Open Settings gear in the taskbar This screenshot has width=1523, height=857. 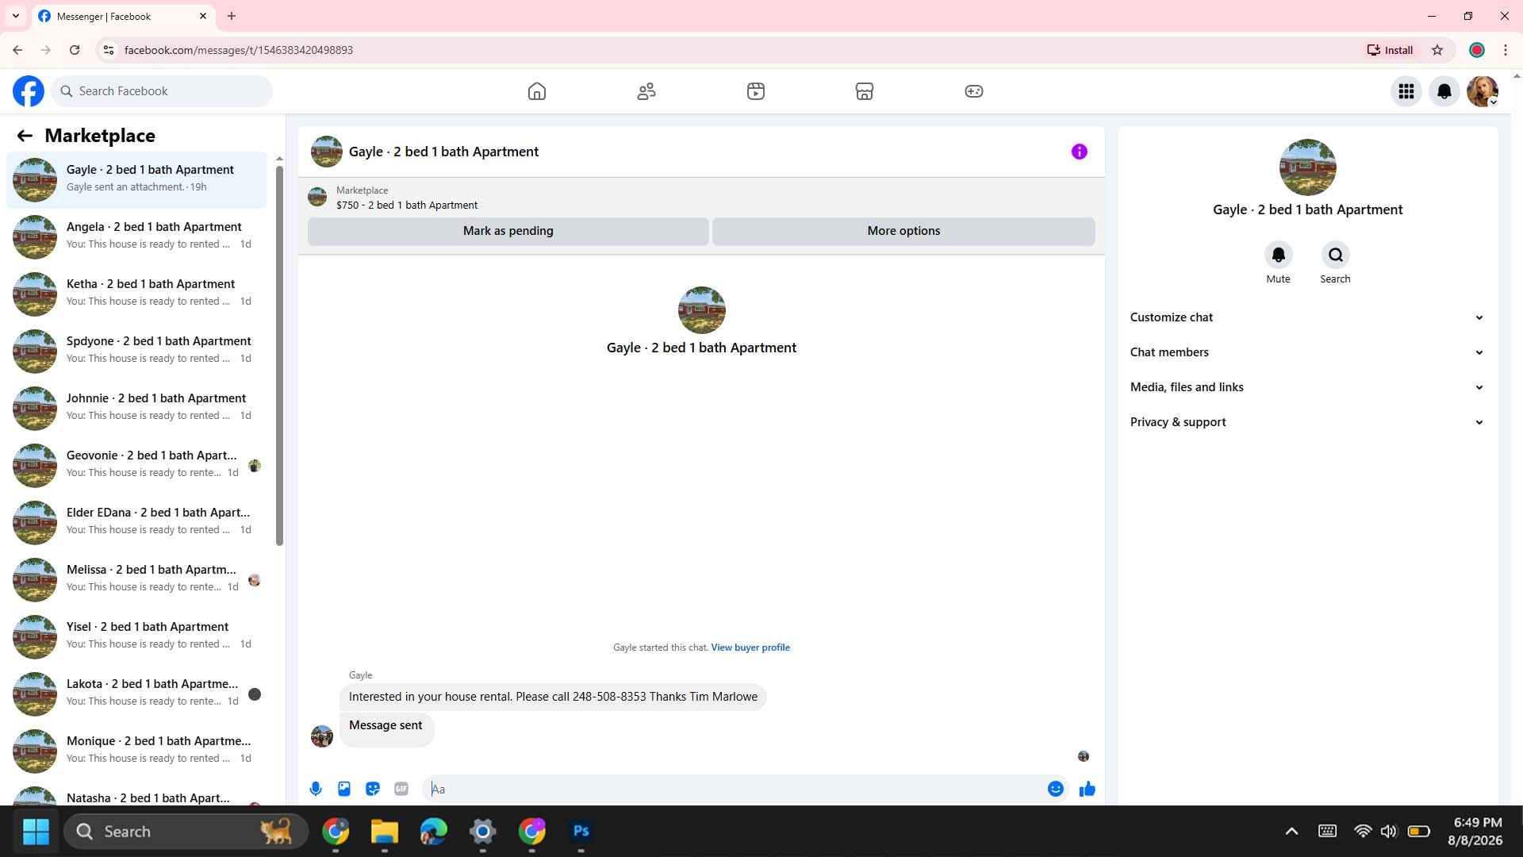482,831
